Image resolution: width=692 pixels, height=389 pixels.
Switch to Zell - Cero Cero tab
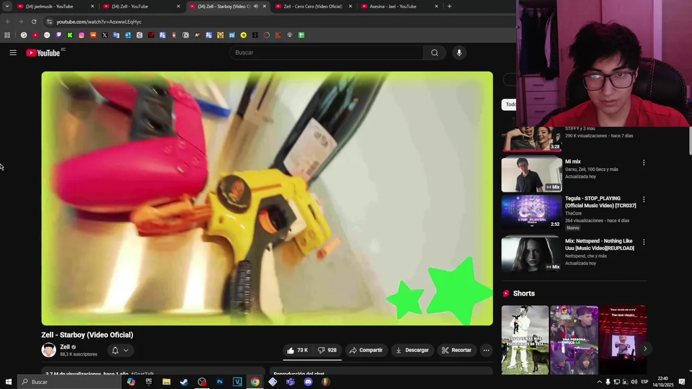click(312, 6)
